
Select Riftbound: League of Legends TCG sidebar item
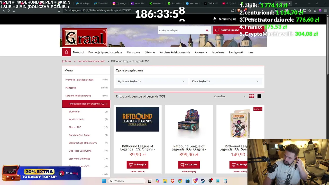point(86,104)
